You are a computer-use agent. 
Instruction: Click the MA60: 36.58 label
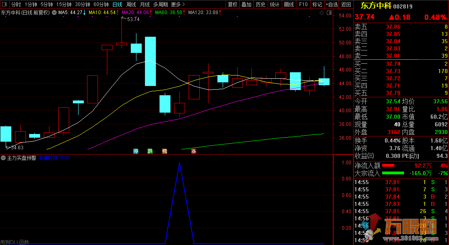[168, 13]
